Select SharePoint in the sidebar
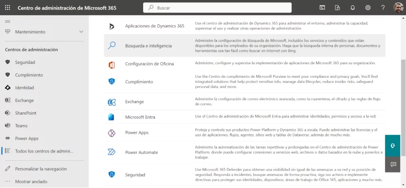The height and width of the screenshot is (188, 406). coord(26,113)
